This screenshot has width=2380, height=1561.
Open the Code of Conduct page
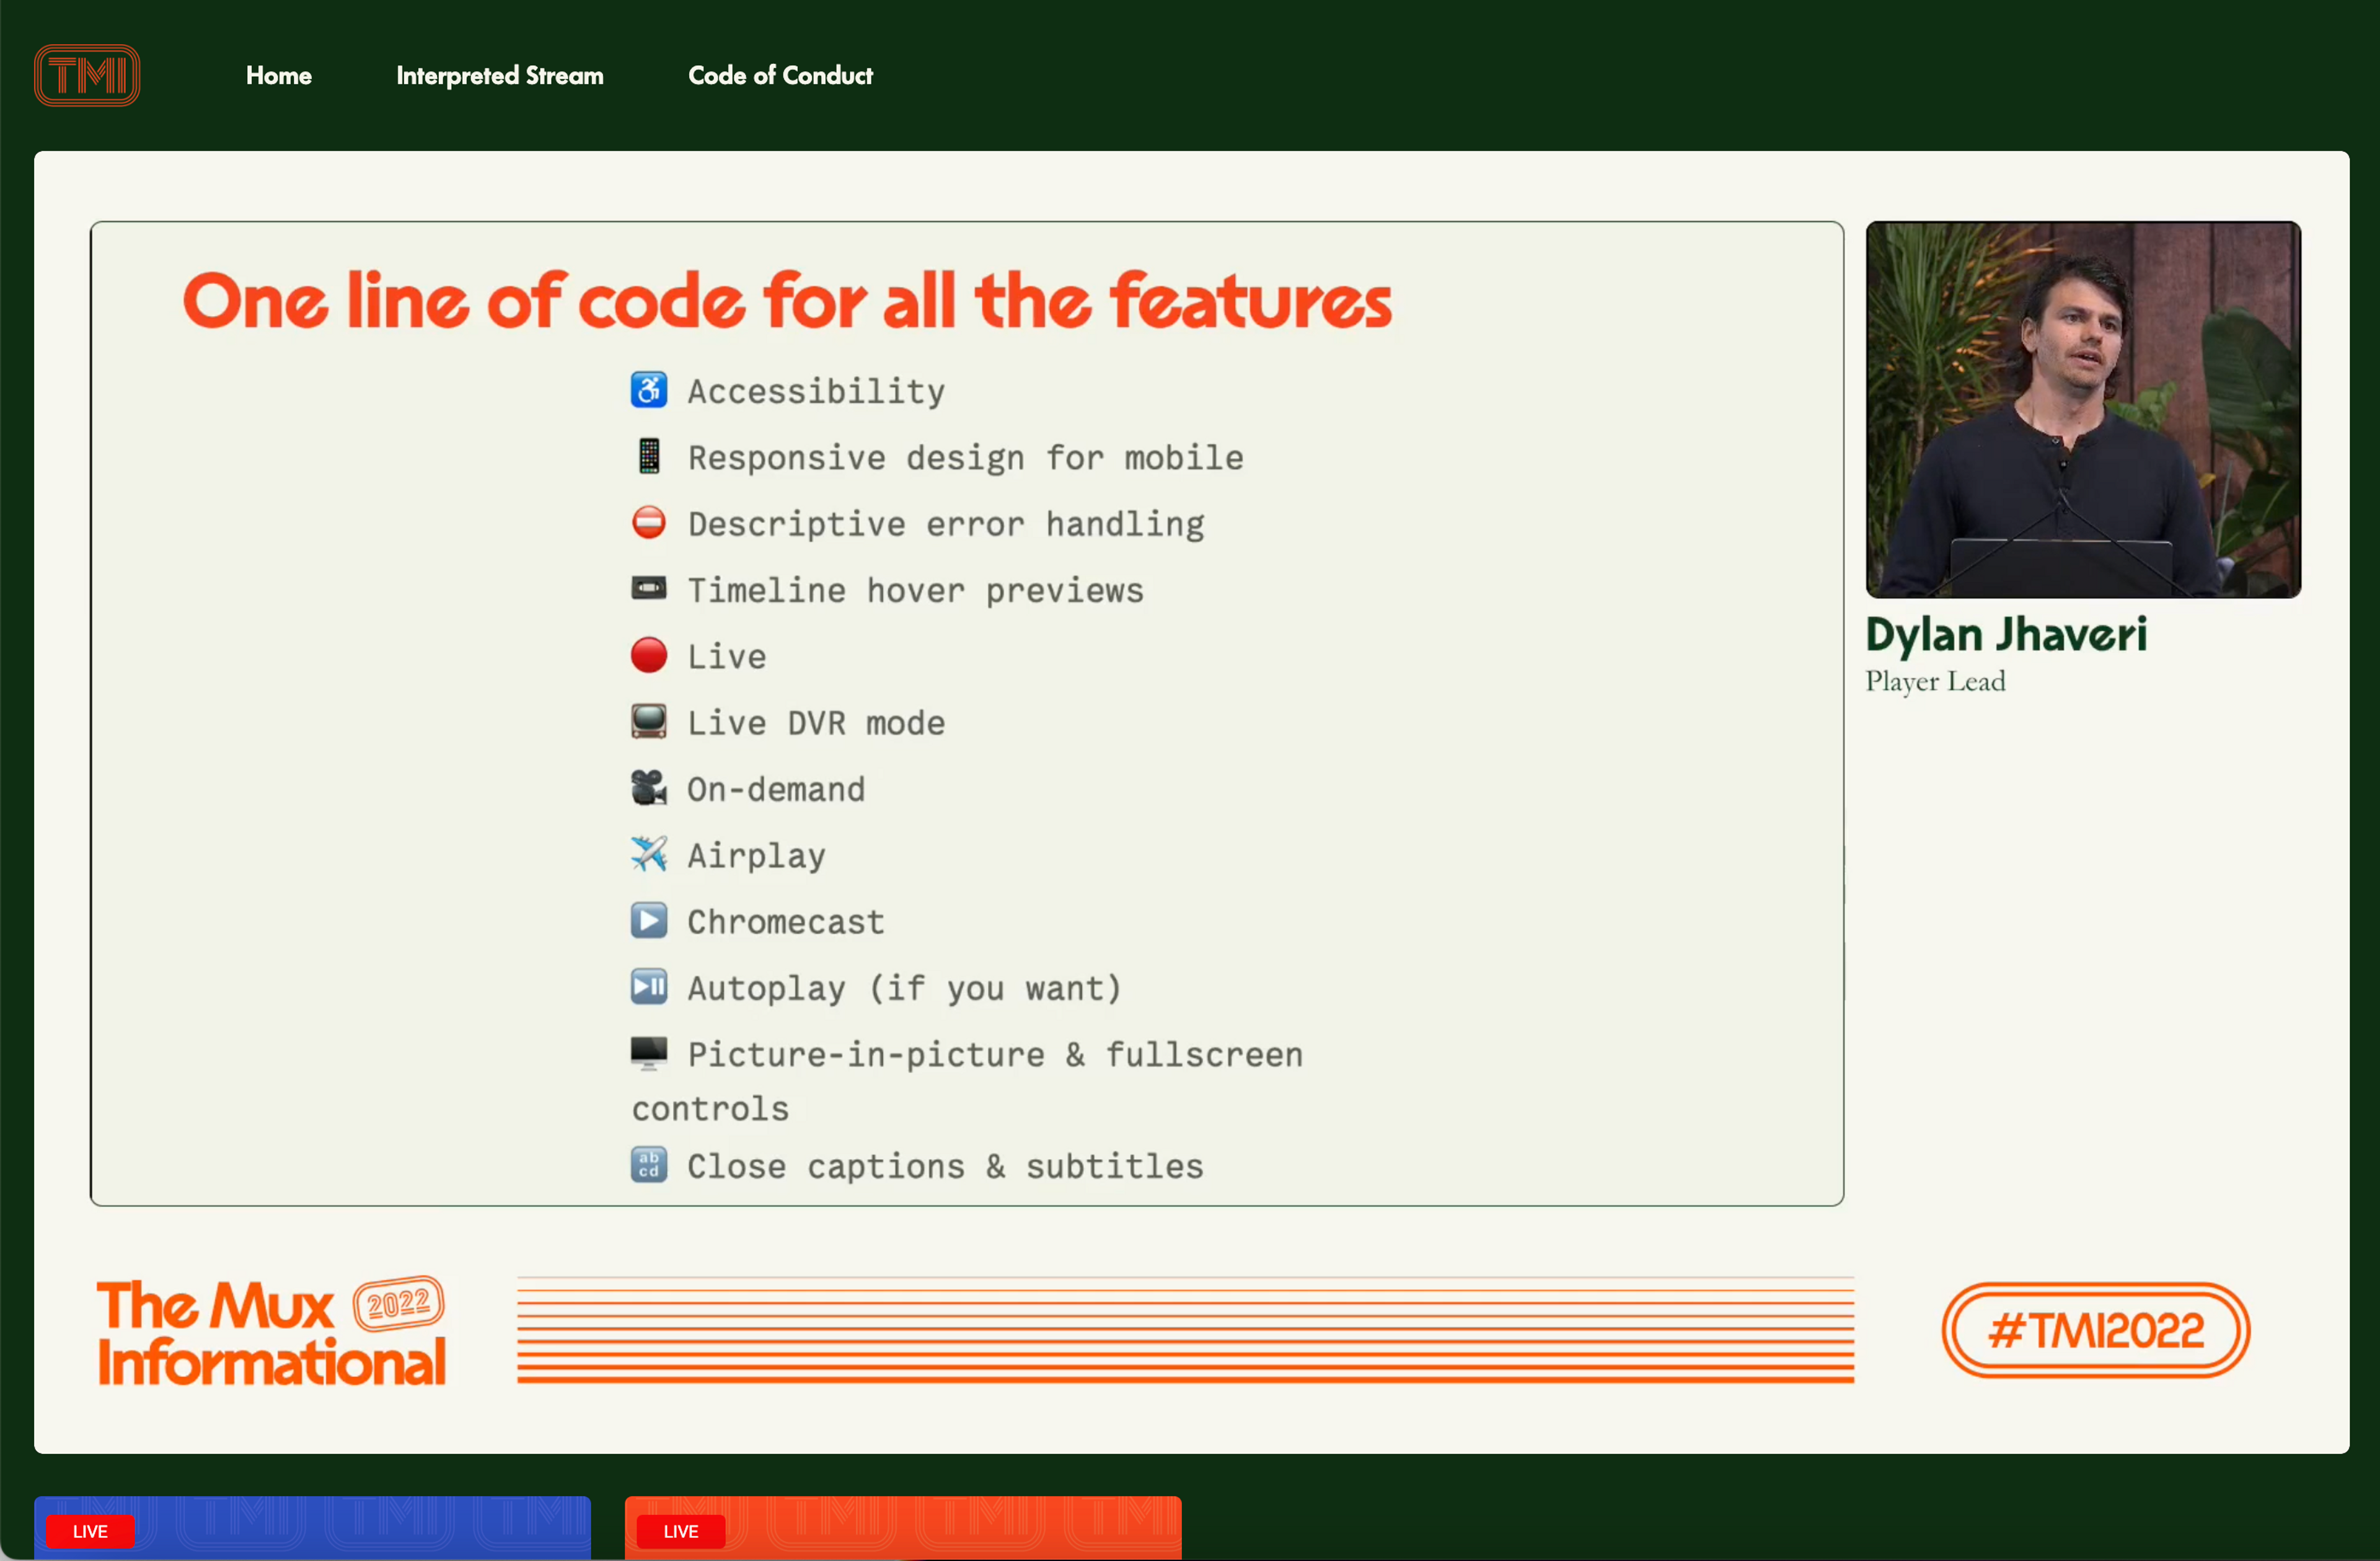(780, 76)
